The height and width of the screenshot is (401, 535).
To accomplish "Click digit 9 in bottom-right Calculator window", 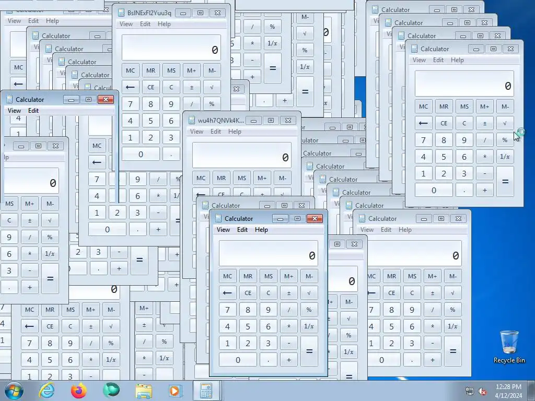I will coord(412,310).
